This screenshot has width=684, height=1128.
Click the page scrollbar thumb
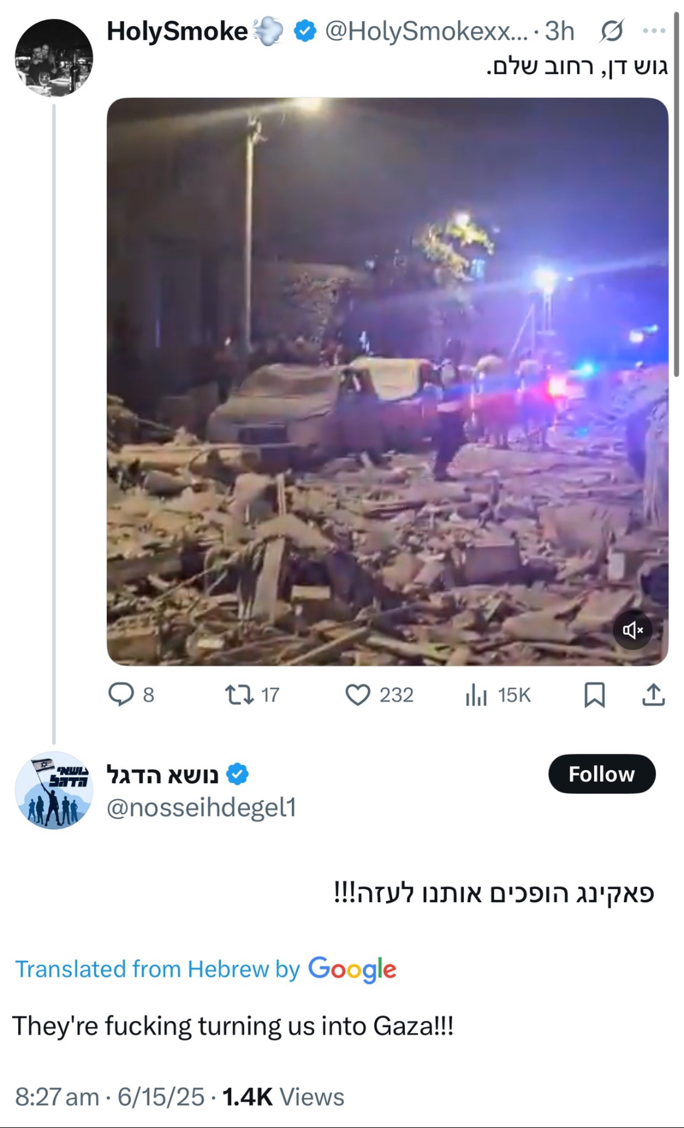coord(676,195)
